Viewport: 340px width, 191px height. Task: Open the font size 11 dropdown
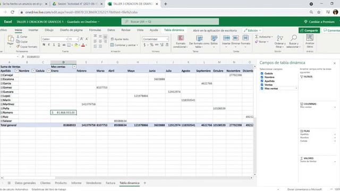(77, 39)
